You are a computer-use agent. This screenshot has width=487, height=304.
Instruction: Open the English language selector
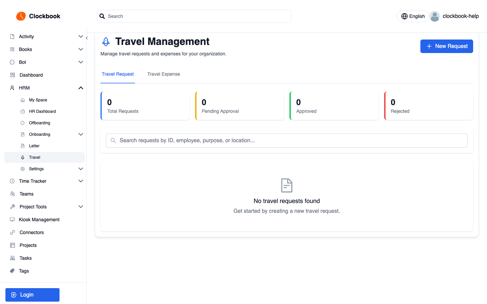(x=413, y=16)
